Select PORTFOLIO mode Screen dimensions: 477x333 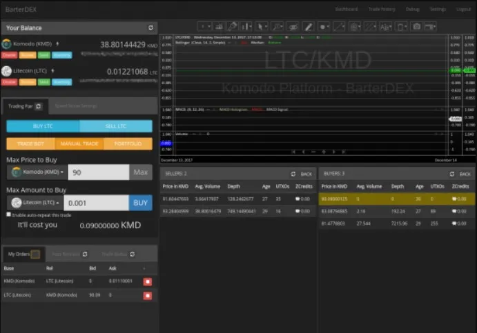point(128,143)
